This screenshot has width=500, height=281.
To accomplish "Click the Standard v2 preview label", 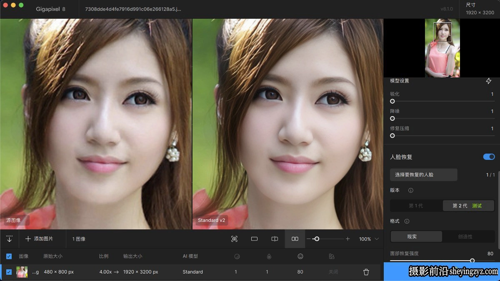I will (x=211, y=220).
